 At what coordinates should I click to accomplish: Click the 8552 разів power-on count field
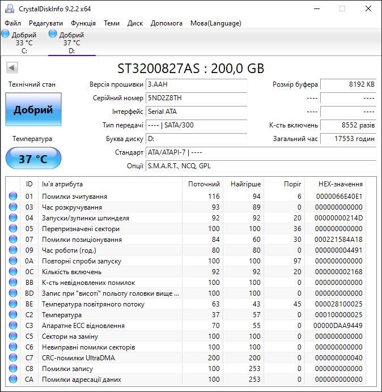coord(348,125)
